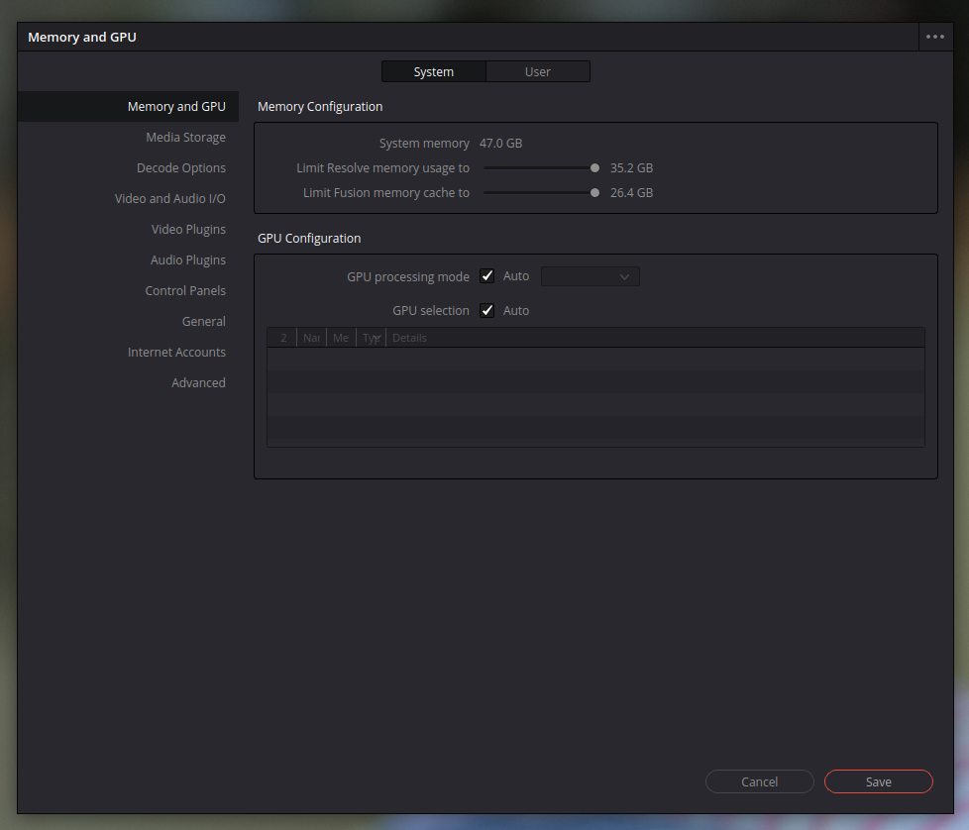Open Internet Accounts settings
Viewport: 969px width, 830px height.
(176, 352)
